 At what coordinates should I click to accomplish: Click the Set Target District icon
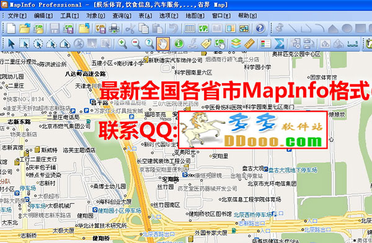[296, 43]
